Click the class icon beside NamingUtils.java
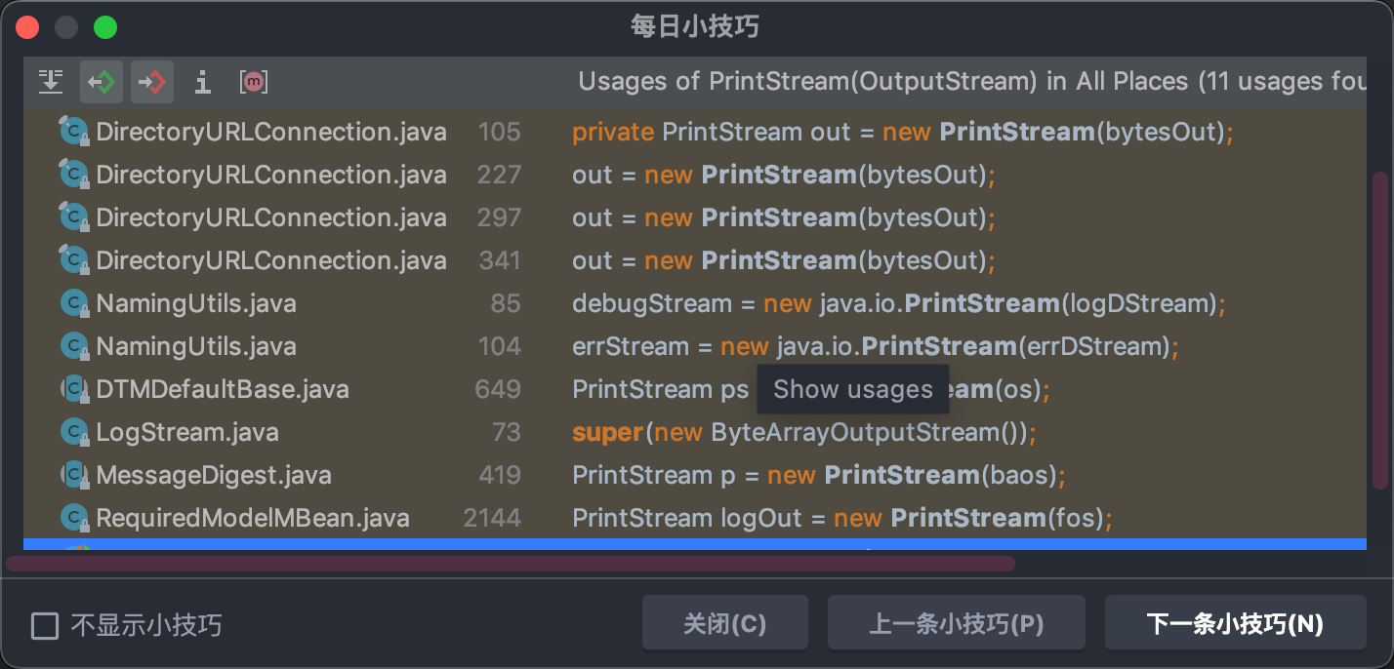Viewport: 1394px width, 669px height. pos(74,303)
